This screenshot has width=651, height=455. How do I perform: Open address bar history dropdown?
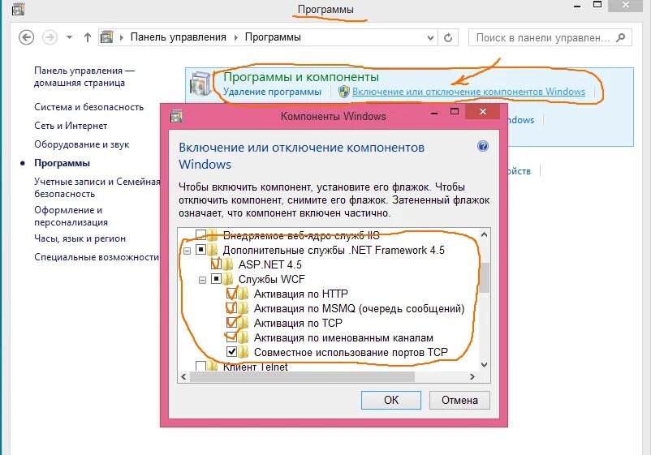[430, 38]
